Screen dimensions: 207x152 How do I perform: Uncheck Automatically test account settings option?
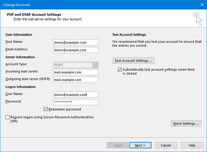[x=120, y=69]
